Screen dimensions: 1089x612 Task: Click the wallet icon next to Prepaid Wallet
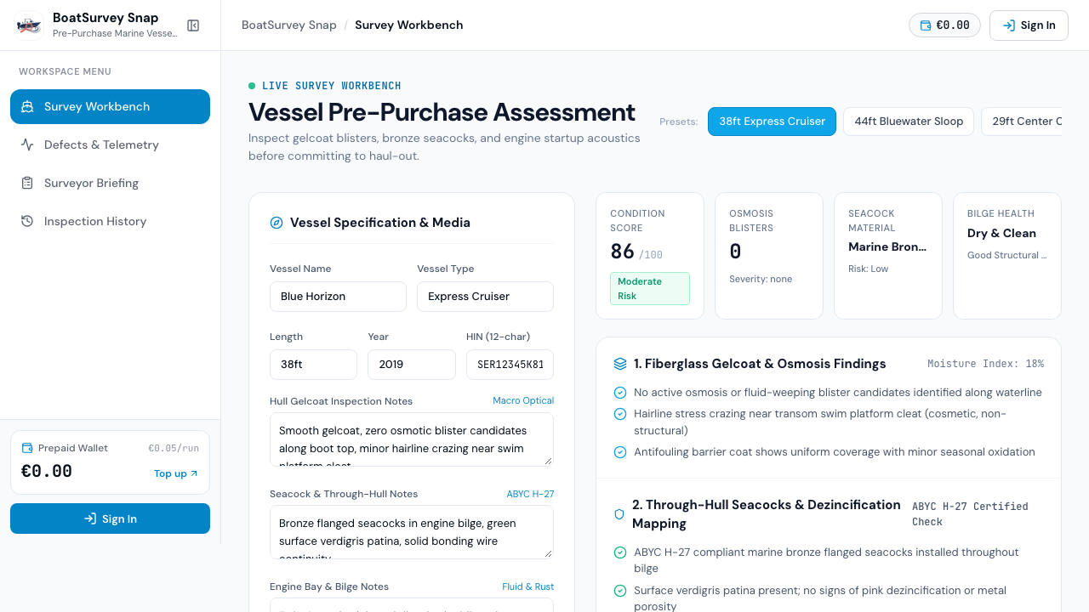[x=27, y=448]
